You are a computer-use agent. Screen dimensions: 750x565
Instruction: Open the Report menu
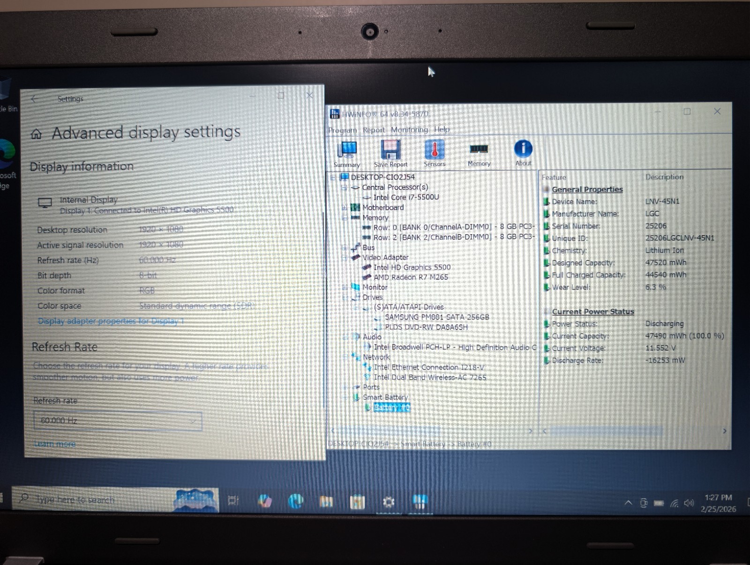pyautogui.click(x=374, y=130)
